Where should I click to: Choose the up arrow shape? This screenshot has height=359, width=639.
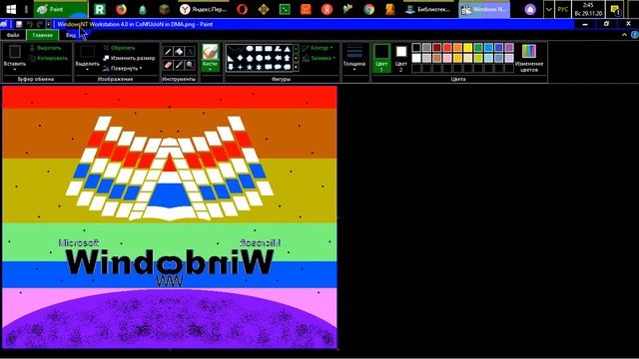288,58
